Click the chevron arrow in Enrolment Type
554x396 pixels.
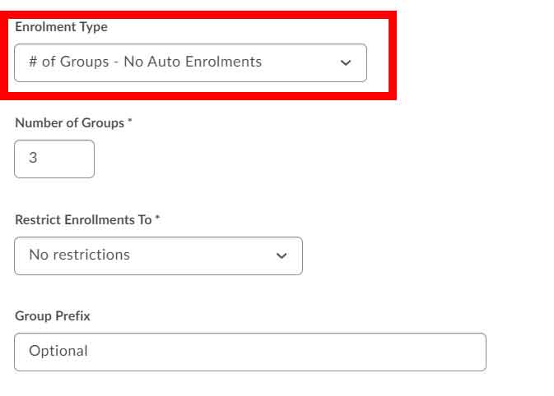pyautogui.click(x=346, y=63)
